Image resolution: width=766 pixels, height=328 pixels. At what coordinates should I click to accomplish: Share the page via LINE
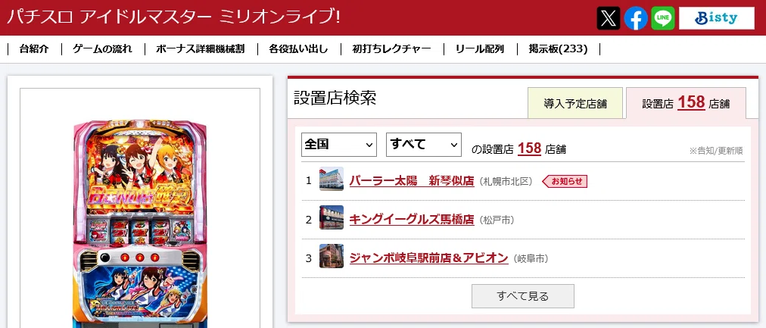coord(663,18)
